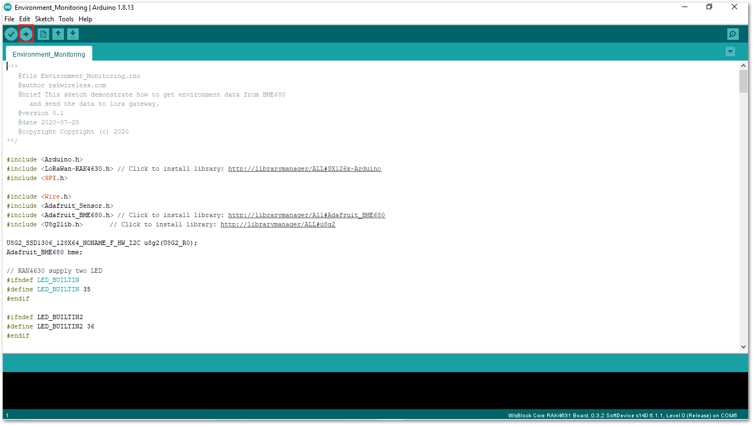The width and height of the screenshot is (753, 425).
Task: Open the File menu
Action: 9,19
